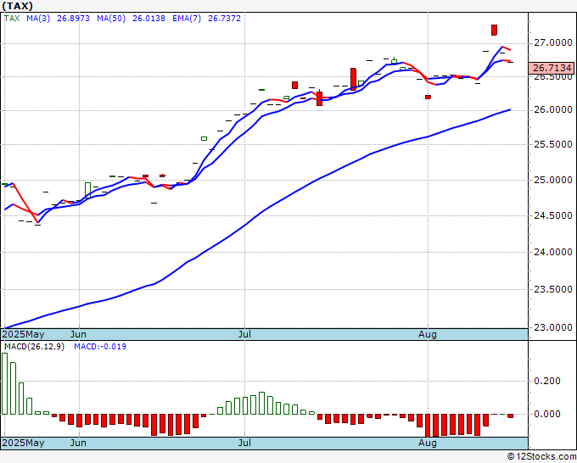Image resolution: width=577 pixels, height=463 pixels.
Task: Open the 12Stocks.com copyright link
Action: pyautogui.click(x=541, y=456)
